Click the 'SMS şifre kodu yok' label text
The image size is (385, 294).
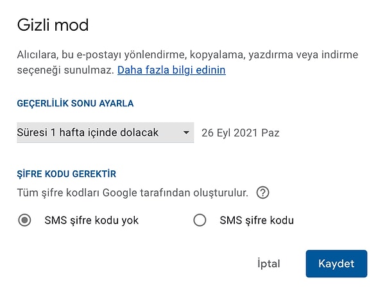[x=92, y=220]
